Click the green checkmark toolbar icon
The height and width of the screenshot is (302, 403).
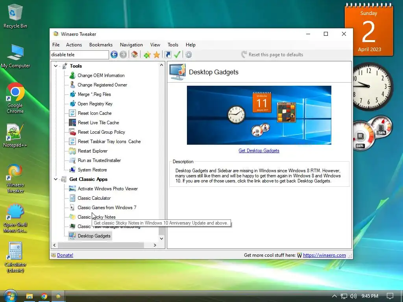(177, 54)
